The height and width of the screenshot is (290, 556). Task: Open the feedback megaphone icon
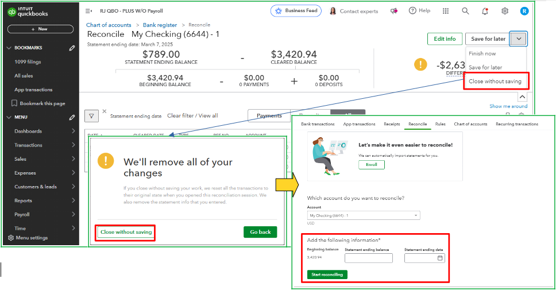(394, 11)
